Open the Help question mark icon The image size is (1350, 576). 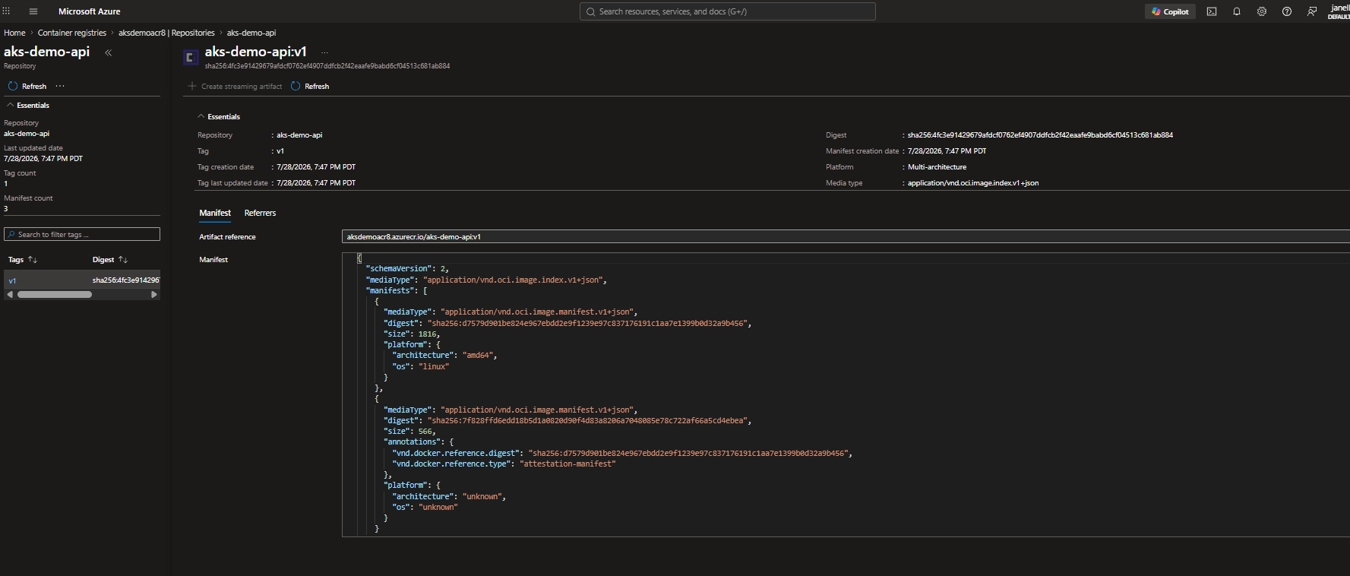[1287, 11]
